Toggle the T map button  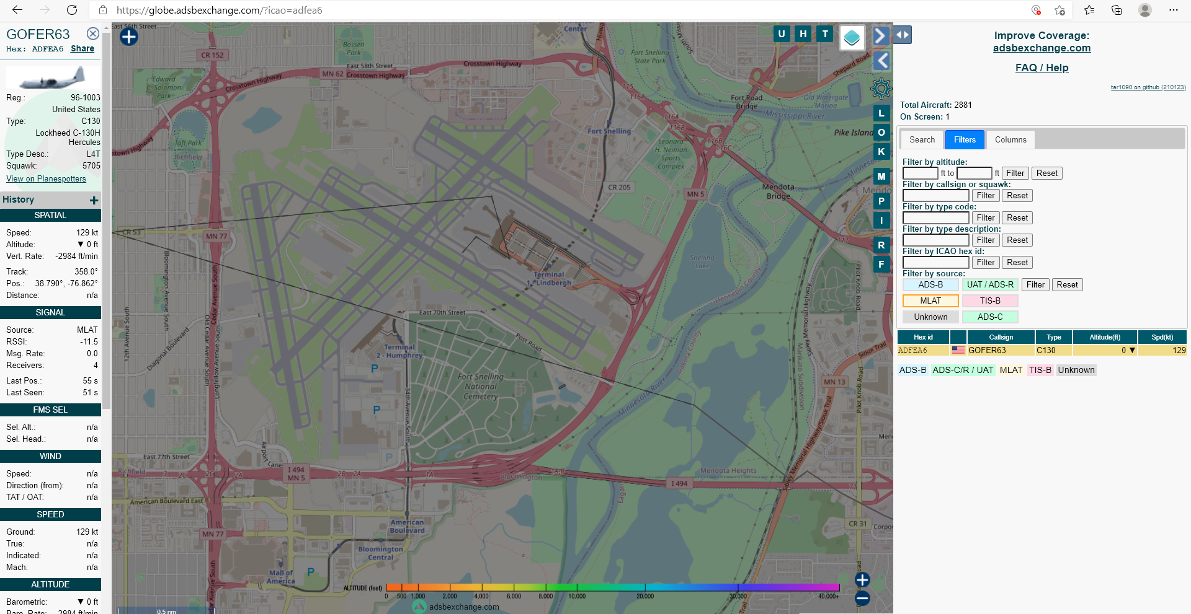(x=825, y=34)
